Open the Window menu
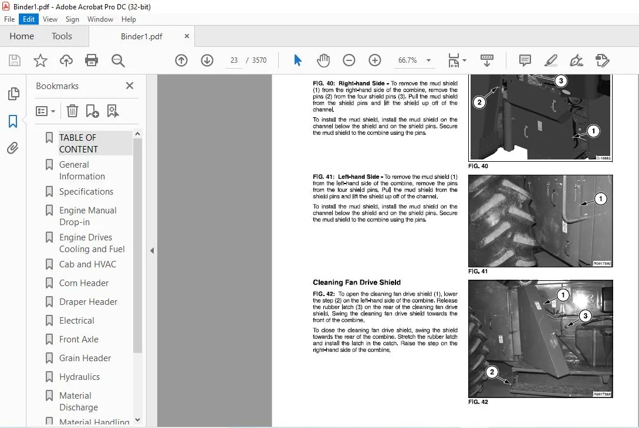 click(x=100, y=19)
